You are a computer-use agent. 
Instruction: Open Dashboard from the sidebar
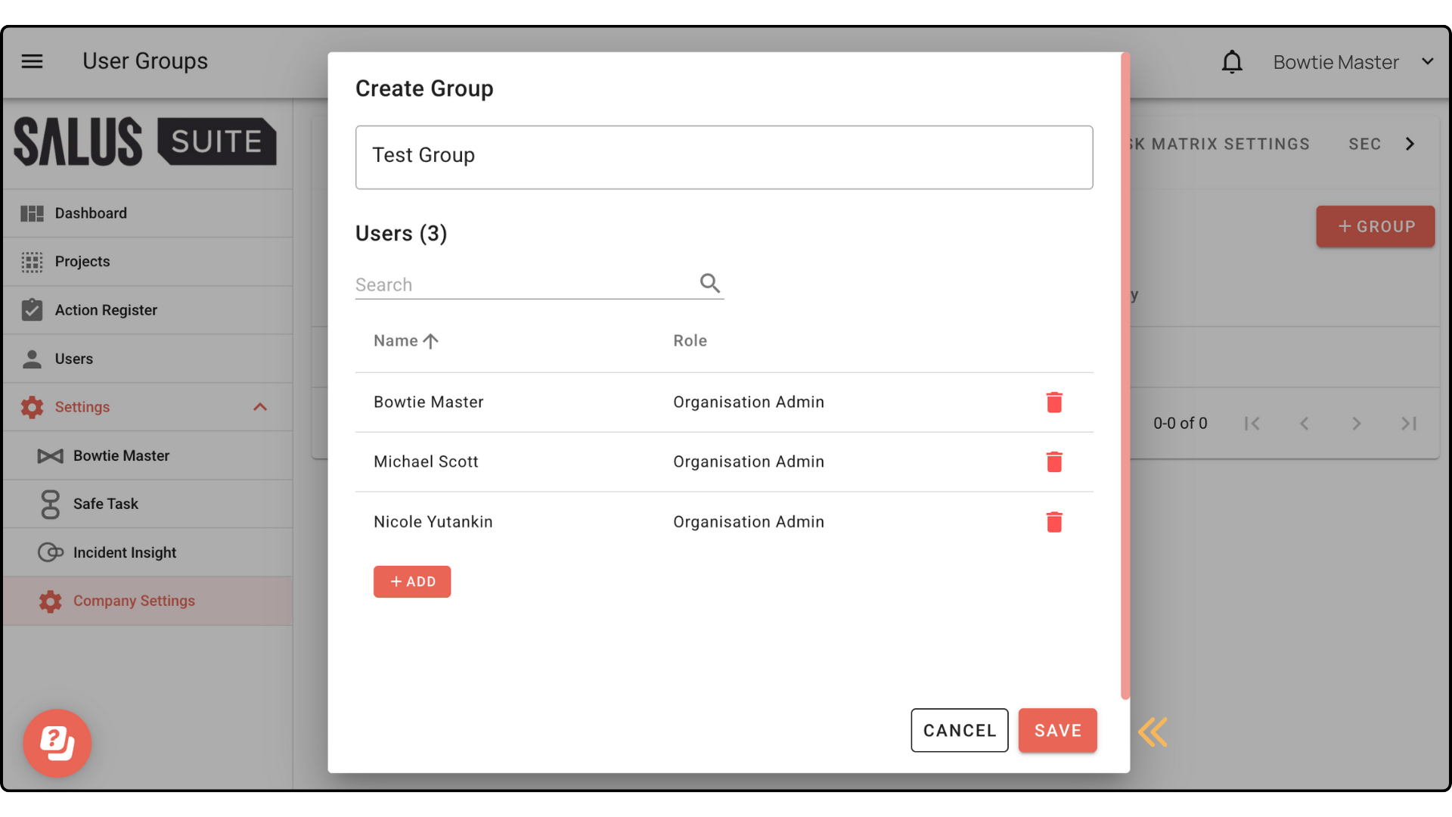91,213
